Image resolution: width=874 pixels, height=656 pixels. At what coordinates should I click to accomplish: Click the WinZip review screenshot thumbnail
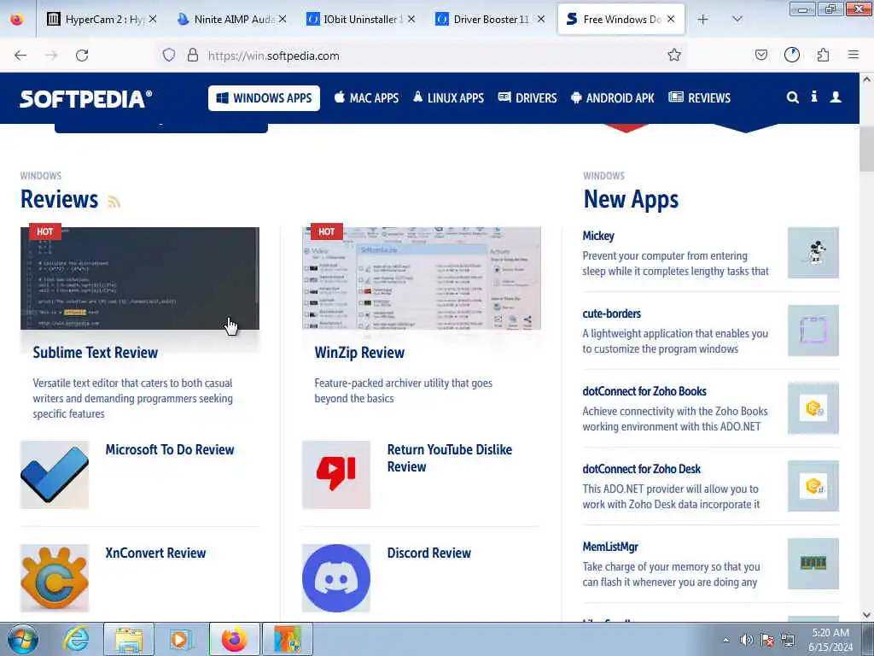[x=422, y=278]
